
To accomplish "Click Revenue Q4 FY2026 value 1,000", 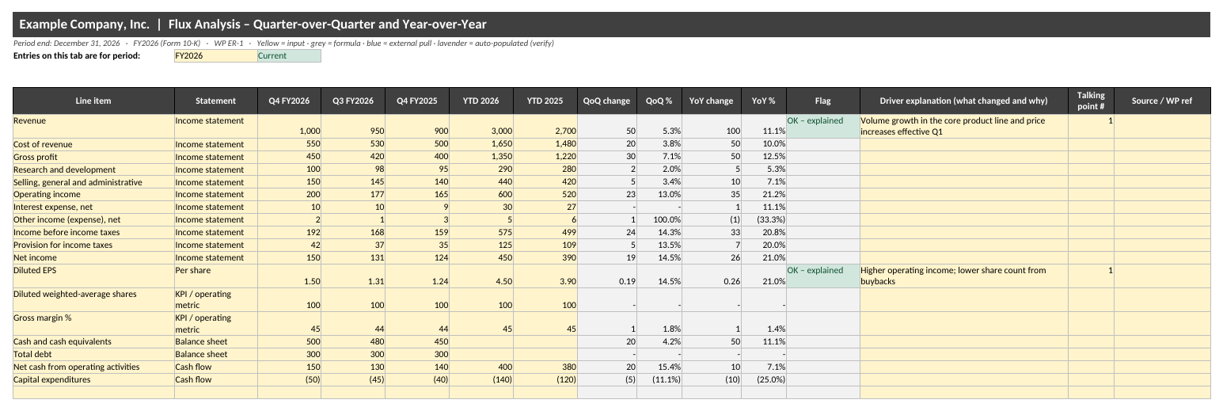I will 289,127.
